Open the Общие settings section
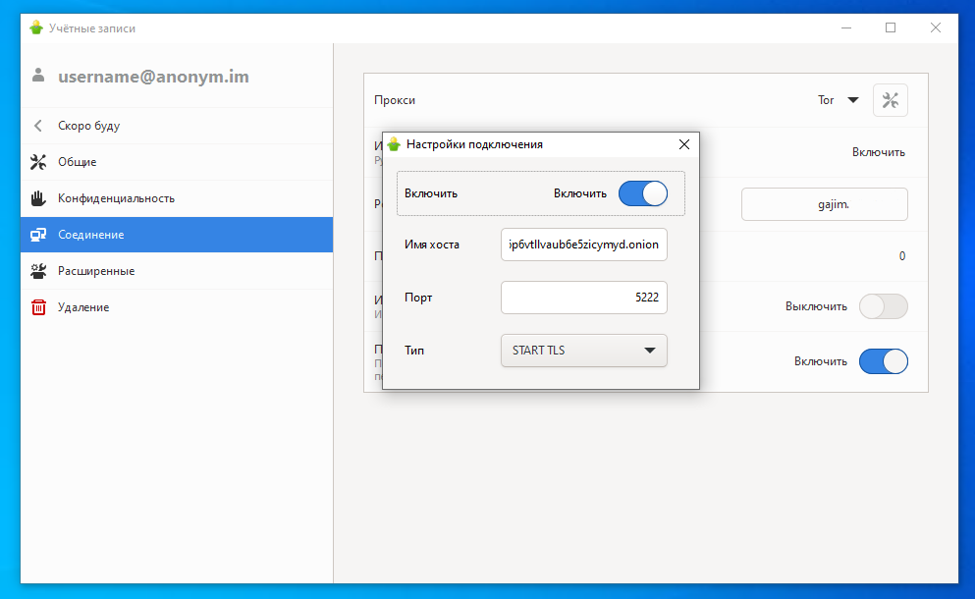 78,162
